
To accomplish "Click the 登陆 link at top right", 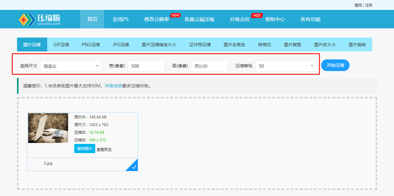I will [x=358, y=5].
